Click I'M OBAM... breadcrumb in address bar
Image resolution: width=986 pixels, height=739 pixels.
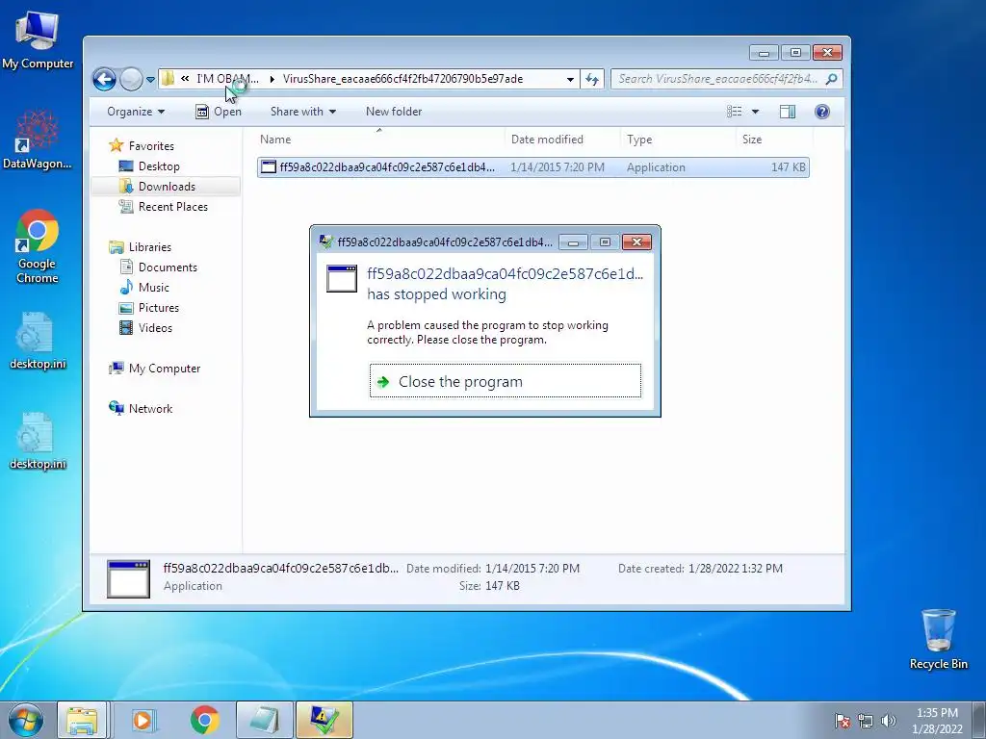[227, 79]
